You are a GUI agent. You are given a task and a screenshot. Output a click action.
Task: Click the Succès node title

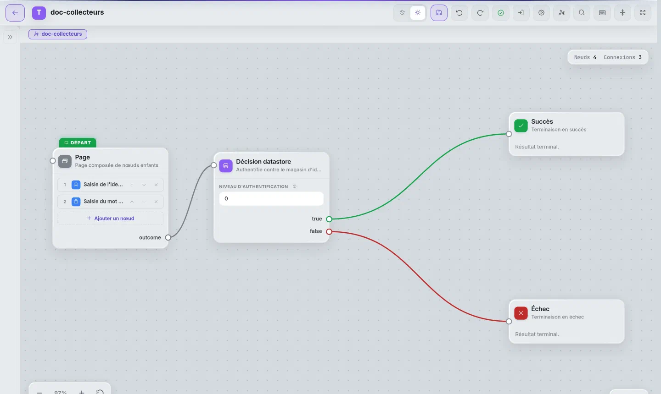coord(542,121)
